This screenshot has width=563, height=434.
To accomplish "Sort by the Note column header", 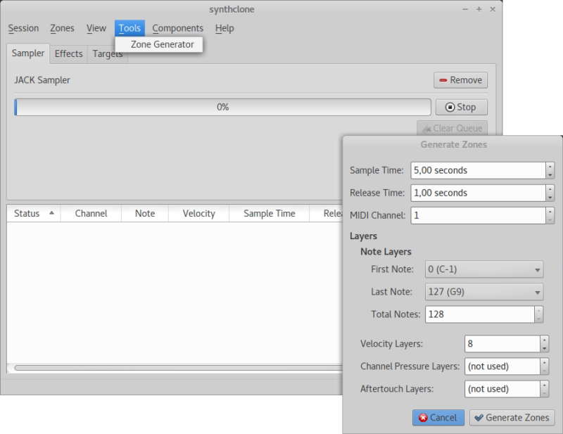I will (x=145, y=214).
